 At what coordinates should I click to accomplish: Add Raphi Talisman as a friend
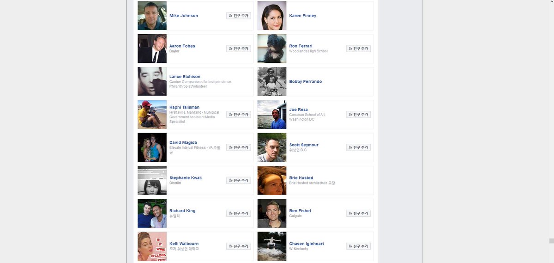pyautogui.click(x=239, y=115)
